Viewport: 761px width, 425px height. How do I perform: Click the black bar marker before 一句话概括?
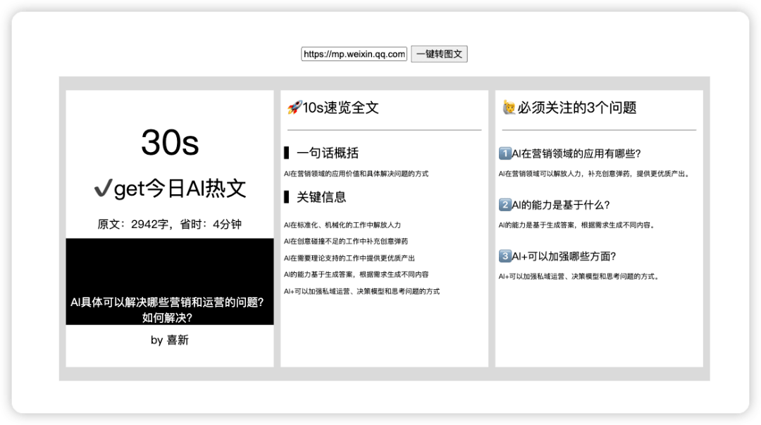(287, 153)
